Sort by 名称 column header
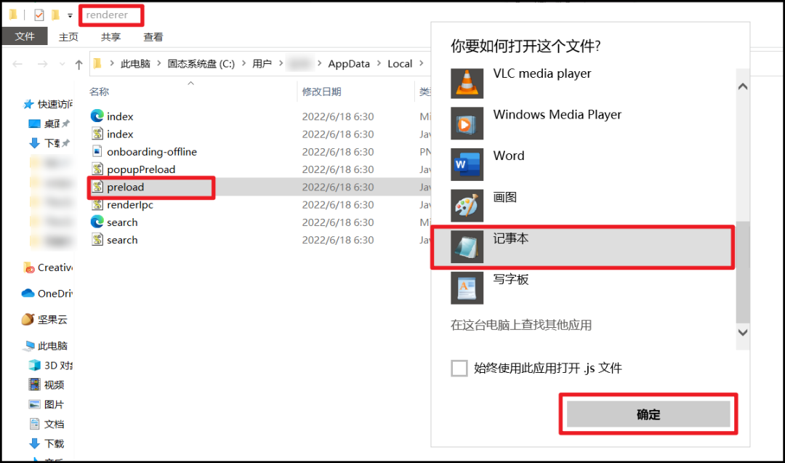The width and height of the screenshot is (785, 463). pyautogui.click(x=99, y=92)
